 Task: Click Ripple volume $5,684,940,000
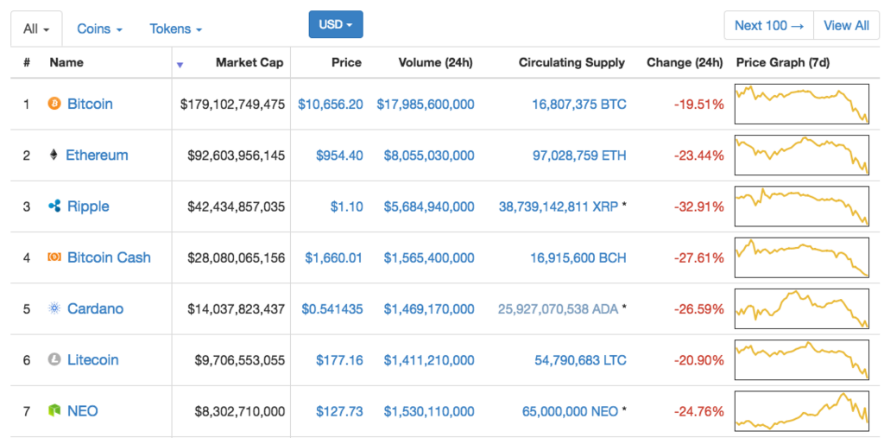(429, 207)
